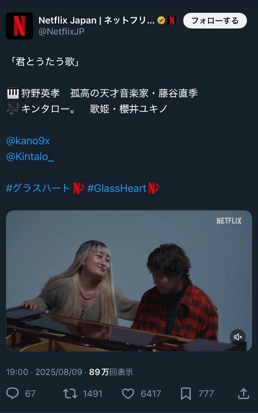Open the @NetflixJP handle

pos(62,32)
